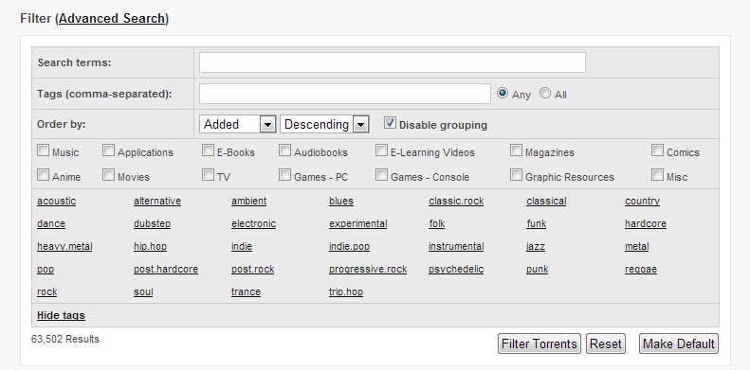The width and height of the screenshot is (750, 370).
Task: Click the 63,502 Results count text
Action: (x=65, y=340)
